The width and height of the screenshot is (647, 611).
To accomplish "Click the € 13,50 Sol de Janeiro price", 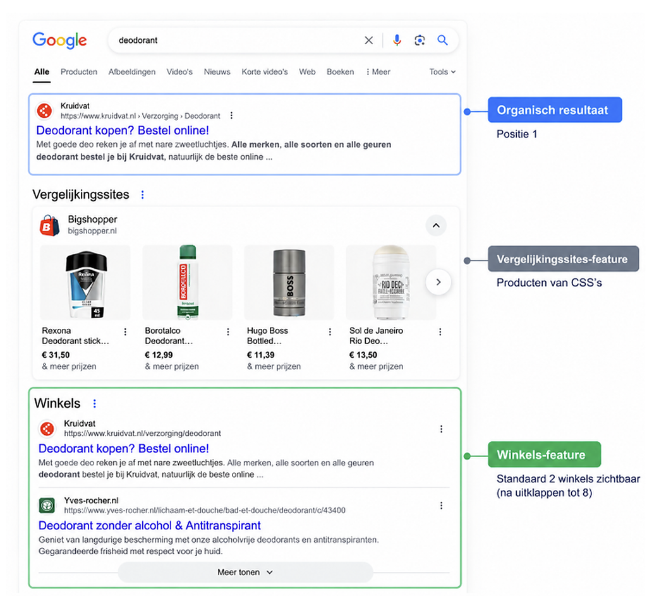I will click(363, 355).
